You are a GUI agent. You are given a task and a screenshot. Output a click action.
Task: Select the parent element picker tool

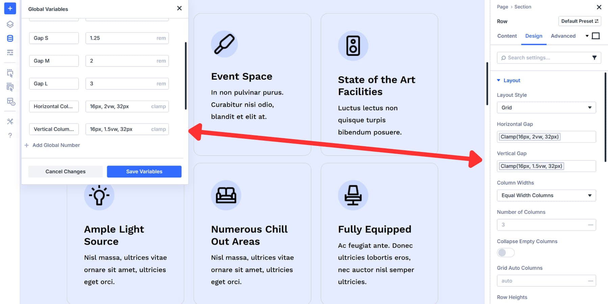[x=10, y=87]
